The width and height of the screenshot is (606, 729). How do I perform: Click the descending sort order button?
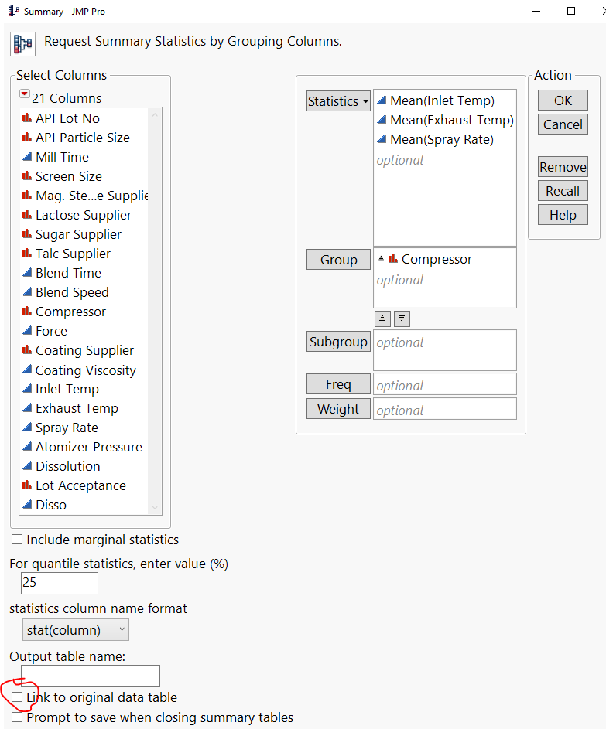tap(402, 319)
